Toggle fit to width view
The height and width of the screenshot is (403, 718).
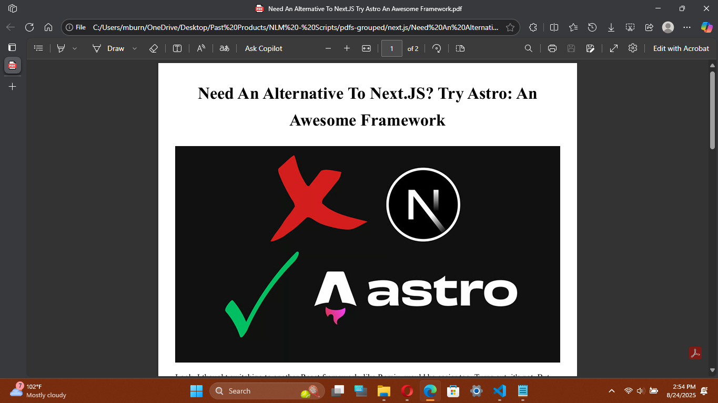(x=367, y=48)
